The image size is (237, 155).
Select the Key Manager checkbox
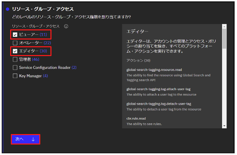[15, 76]
